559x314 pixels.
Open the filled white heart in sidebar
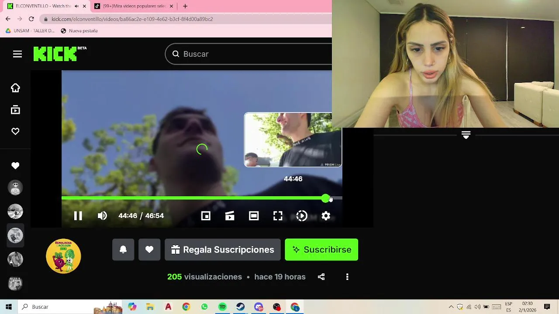pyautogui.click(x=15, y=166)
